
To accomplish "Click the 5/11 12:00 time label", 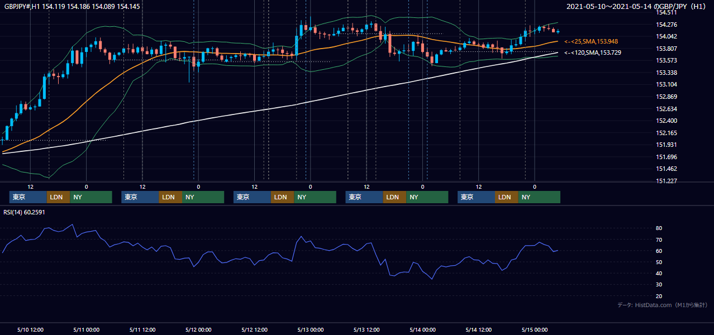I will (142, 330).
